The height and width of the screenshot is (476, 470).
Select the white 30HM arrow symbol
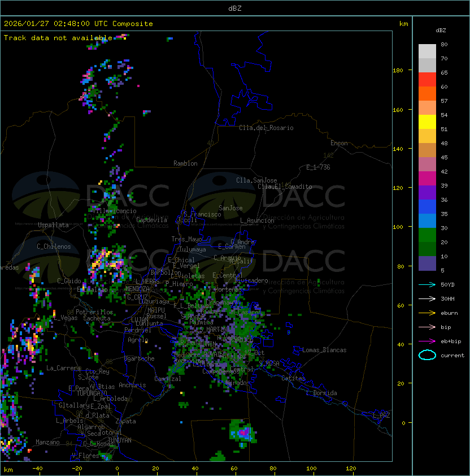(427, 298)
